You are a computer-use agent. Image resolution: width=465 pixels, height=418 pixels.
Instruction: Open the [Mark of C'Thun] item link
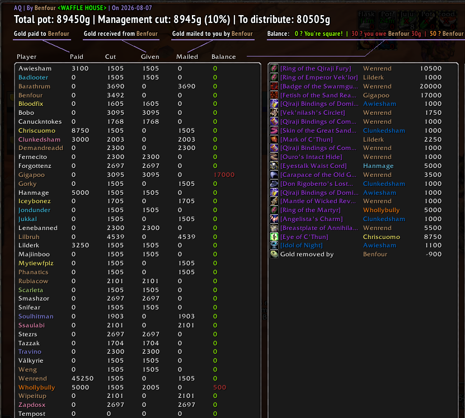tap(306, 139)
